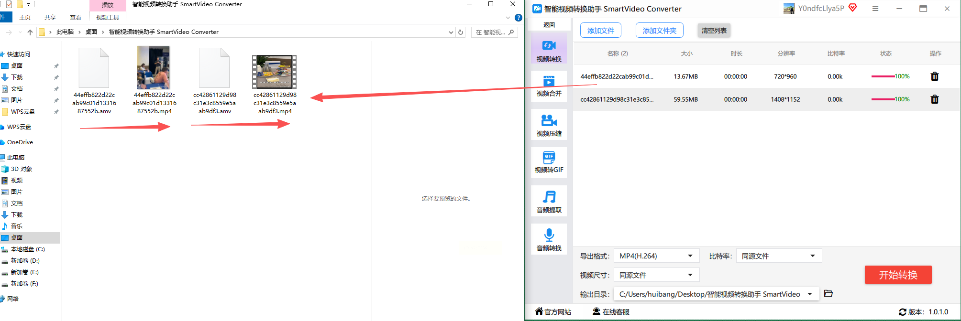The width and height of the screenshot is (961, 321).
Task: Click 此电脑 breadcrumb in address bar
Action: pyautogui.click(x=65, y=32)
